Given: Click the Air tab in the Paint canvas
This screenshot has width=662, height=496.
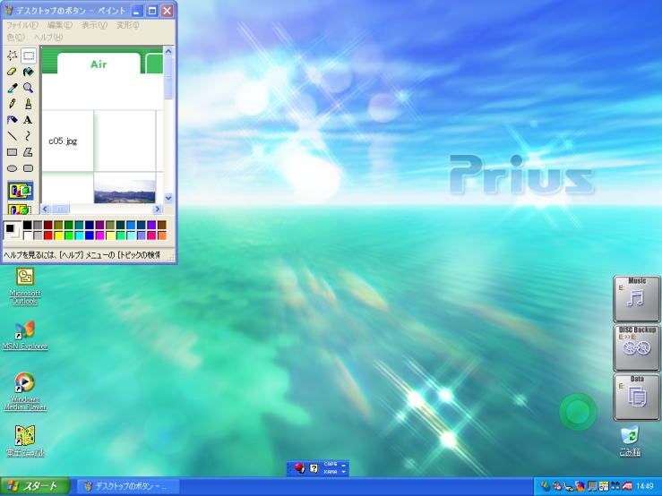Looking at the screenshot, I should (x=99, y=64).
